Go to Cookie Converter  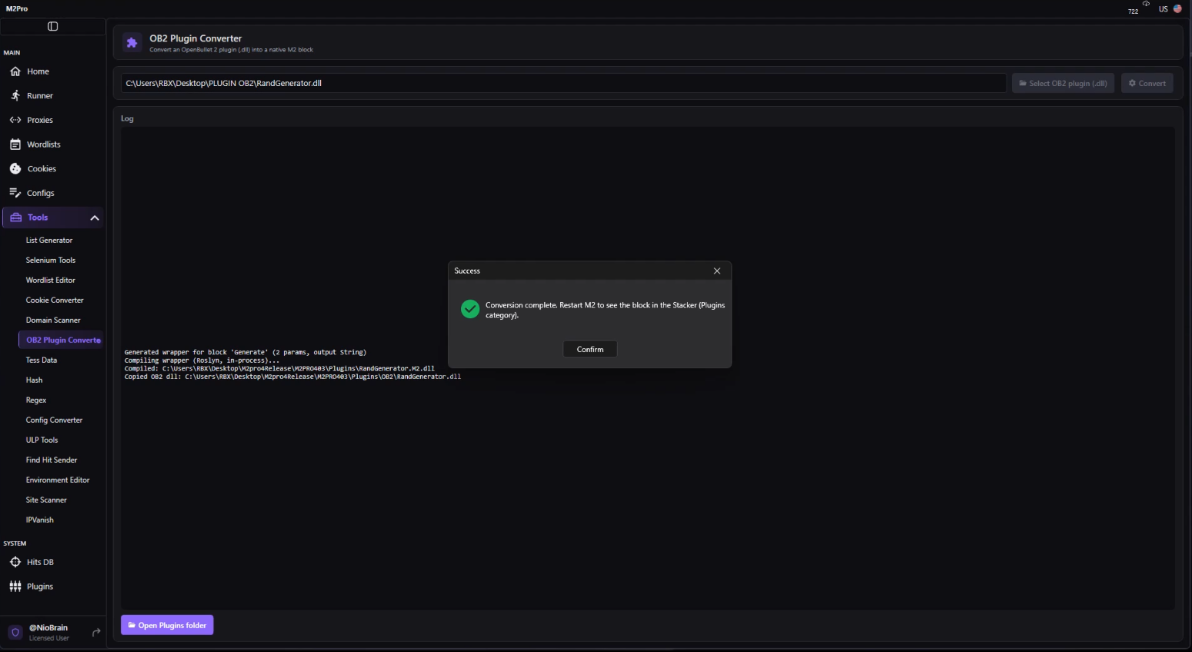[x=55, y=301]
